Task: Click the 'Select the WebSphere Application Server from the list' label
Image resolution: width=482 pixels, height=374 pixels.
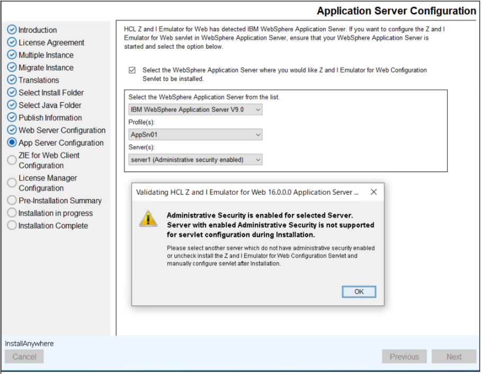Action: click(x=204, y=97)
